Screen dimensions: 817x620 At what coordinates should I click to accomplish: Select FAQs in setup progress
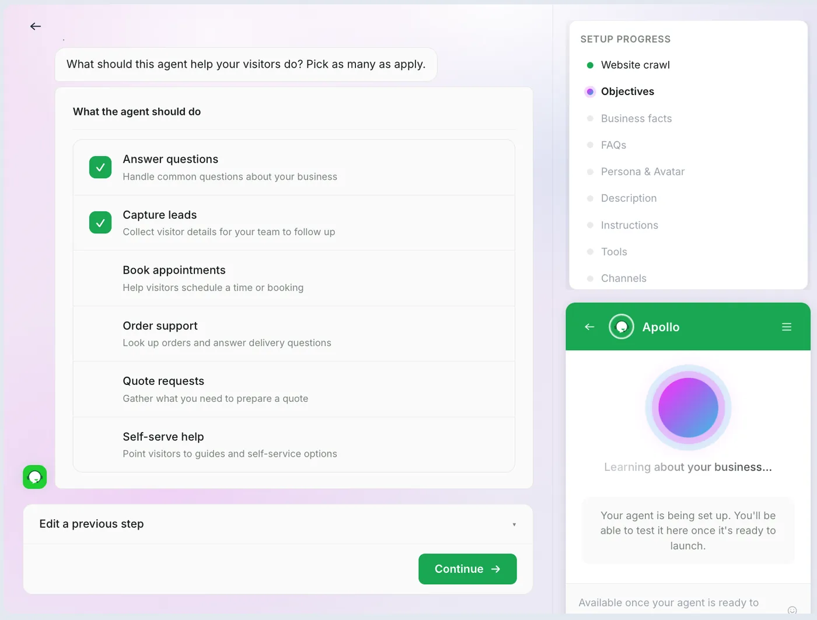pos(613,145)
